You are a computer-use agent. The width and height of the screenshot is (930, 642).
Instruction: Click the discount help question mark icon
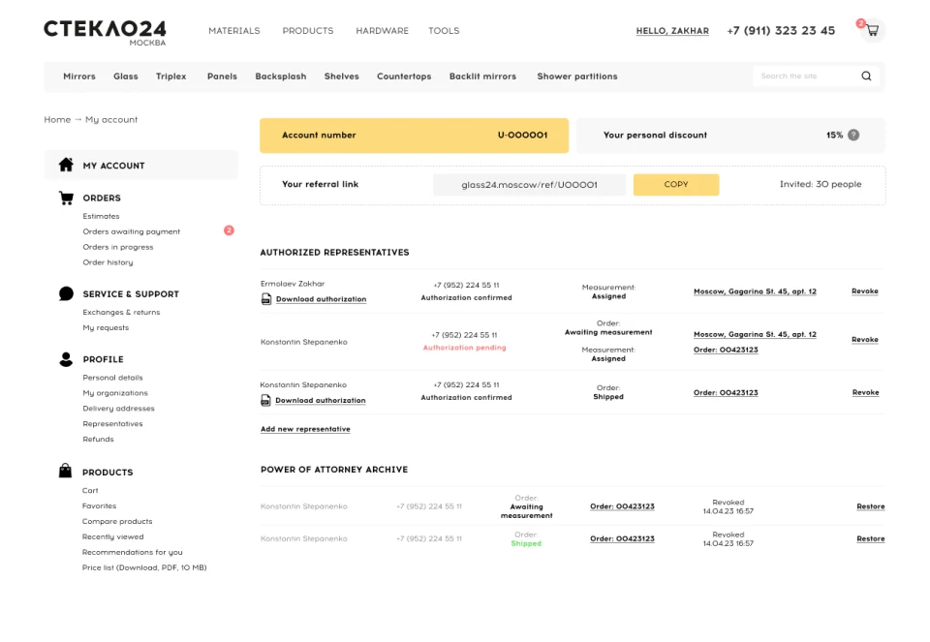click(x=853, y=136)
